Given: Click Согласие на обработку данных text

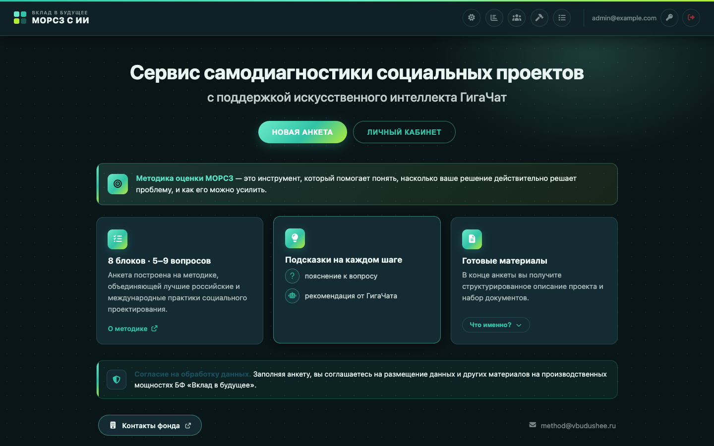Looking at the screenshot, I should [192, 374].
